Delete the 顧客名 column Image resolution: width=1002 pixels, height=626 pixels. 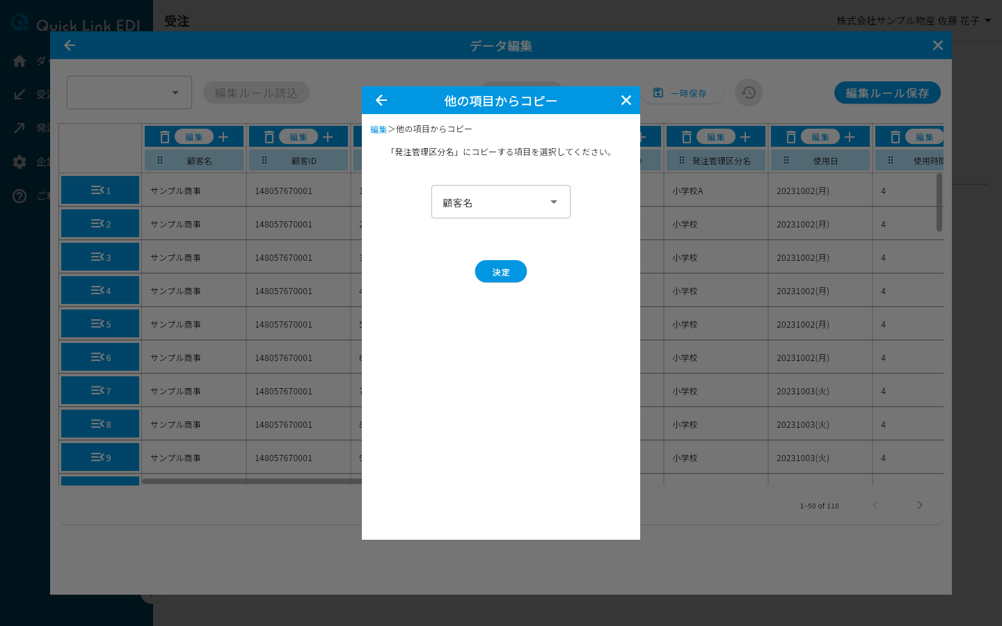[x=165, y=137]
